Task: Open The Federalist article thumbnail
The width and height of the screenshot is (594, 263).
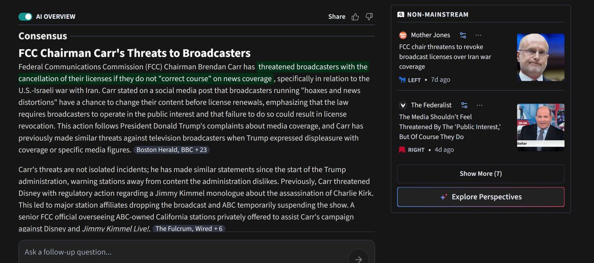Action: click(x=541, y=127)
